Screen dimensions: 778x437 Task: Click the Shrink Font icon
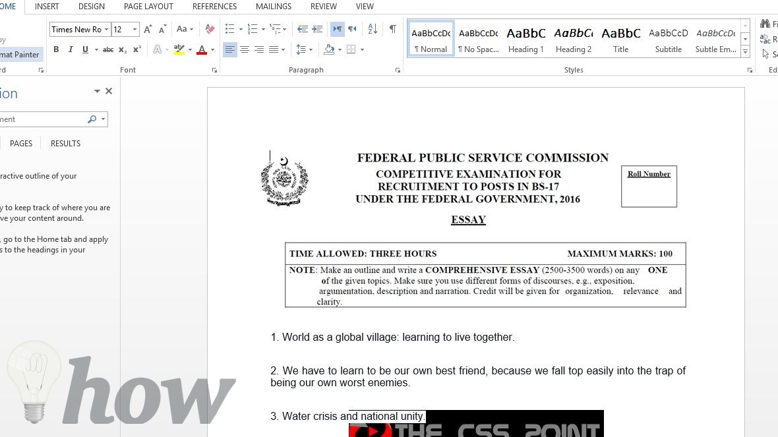(163, 29)
